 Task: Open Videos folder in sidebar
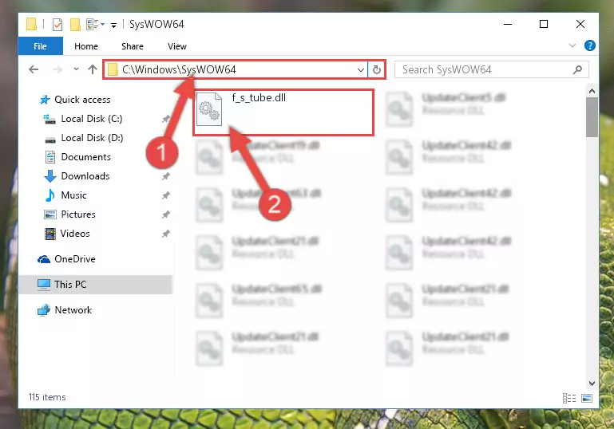75,234
